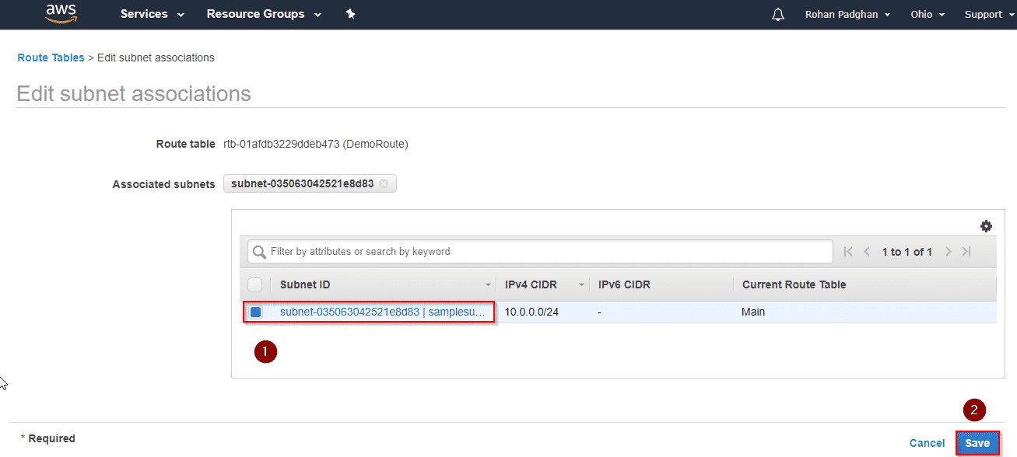
Task: Jump to last page of results
Action: click(966, 252)
